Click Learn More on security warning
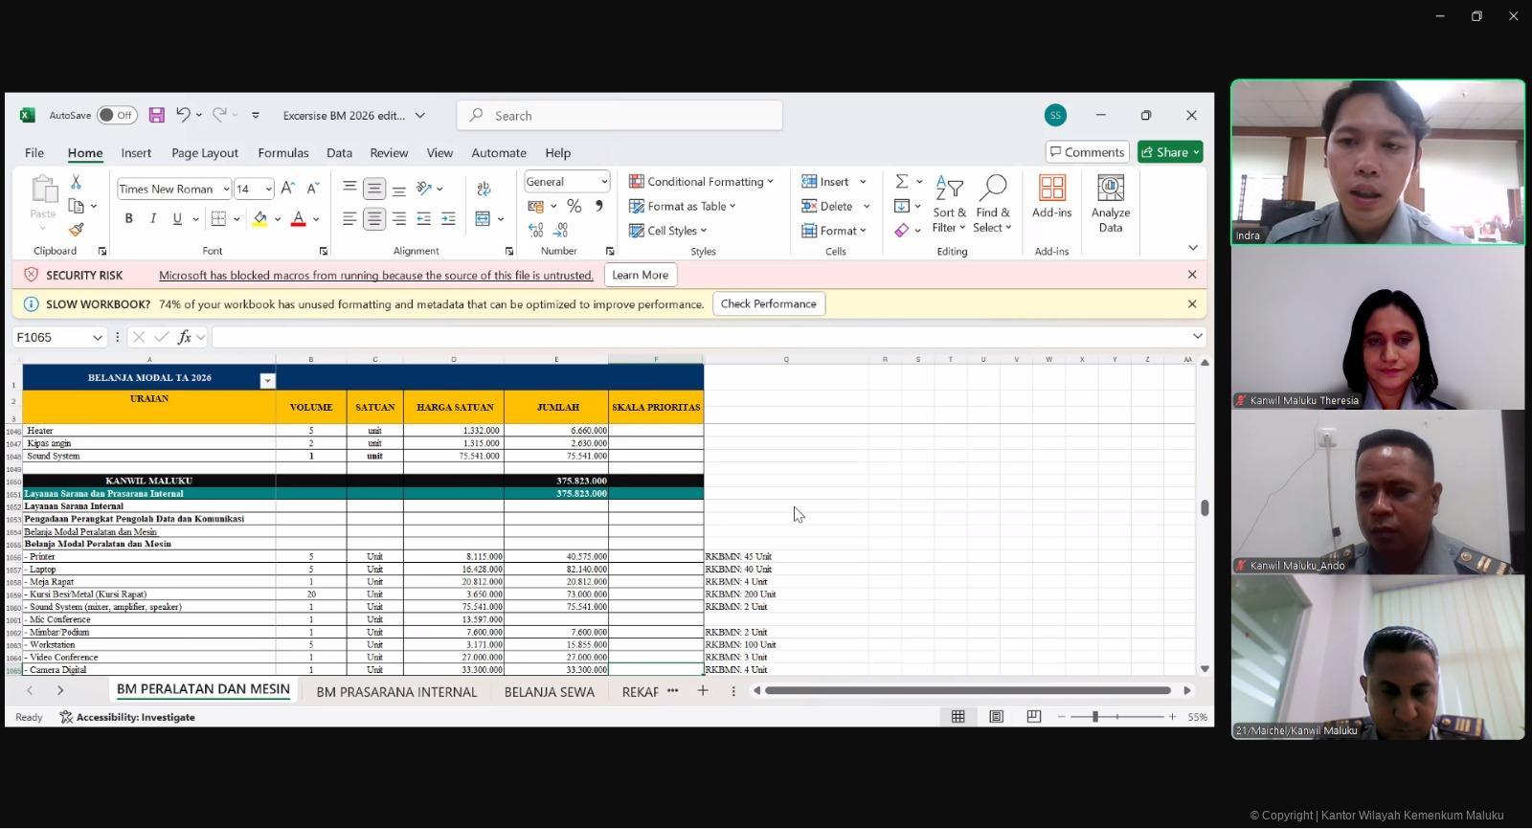The image size is (1532, 829). click(640, 276)
